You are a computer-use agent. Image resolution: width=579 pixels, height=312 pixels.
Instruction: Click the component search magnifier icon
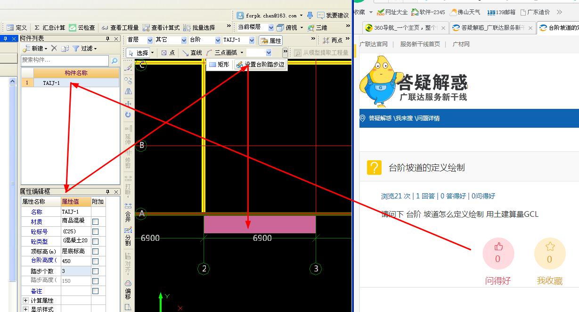pos(114,60)
